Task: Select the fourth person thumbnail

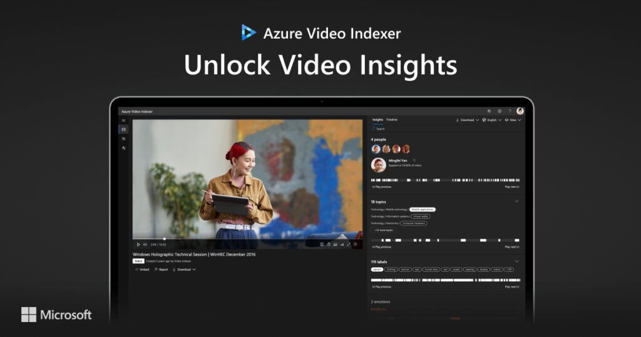Action: (x=406, y=149)
